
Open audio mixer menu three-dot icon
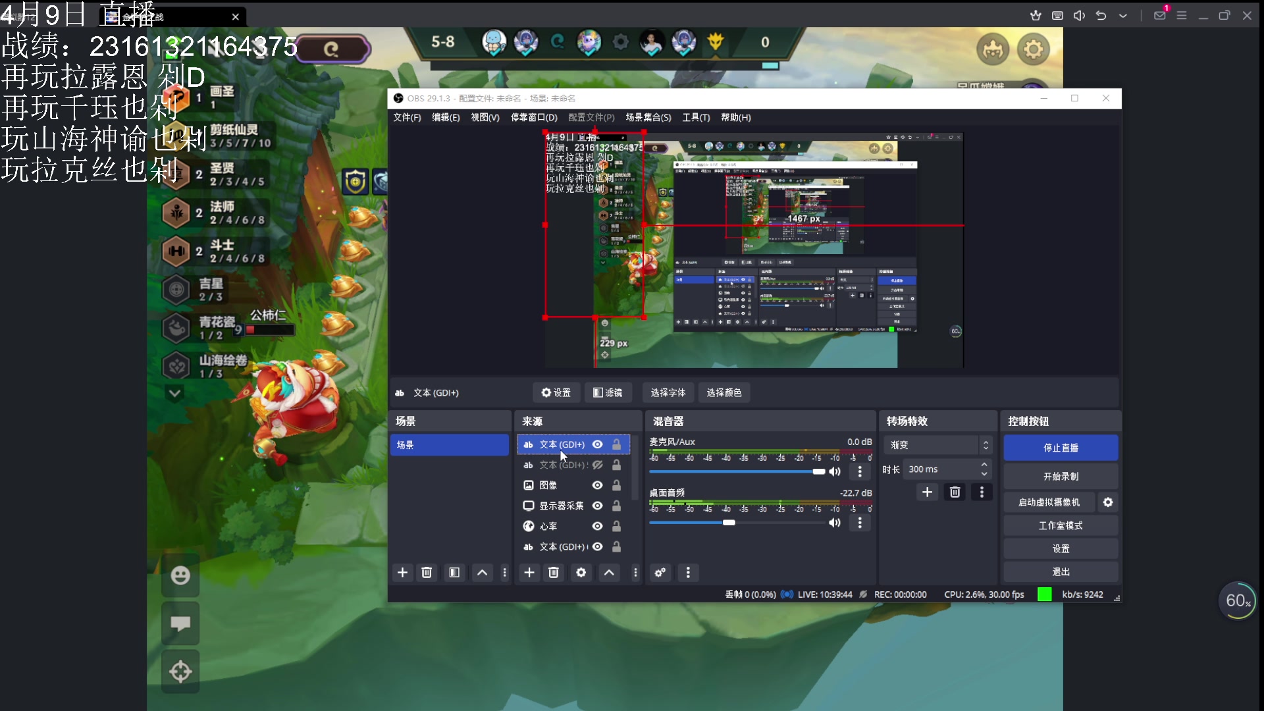click(688, 573)
